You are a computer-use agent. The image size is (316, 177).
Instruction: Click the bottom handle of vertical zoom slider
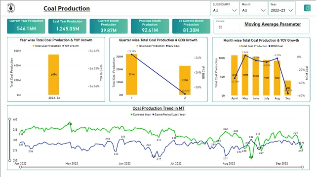[x=10, y=161]
